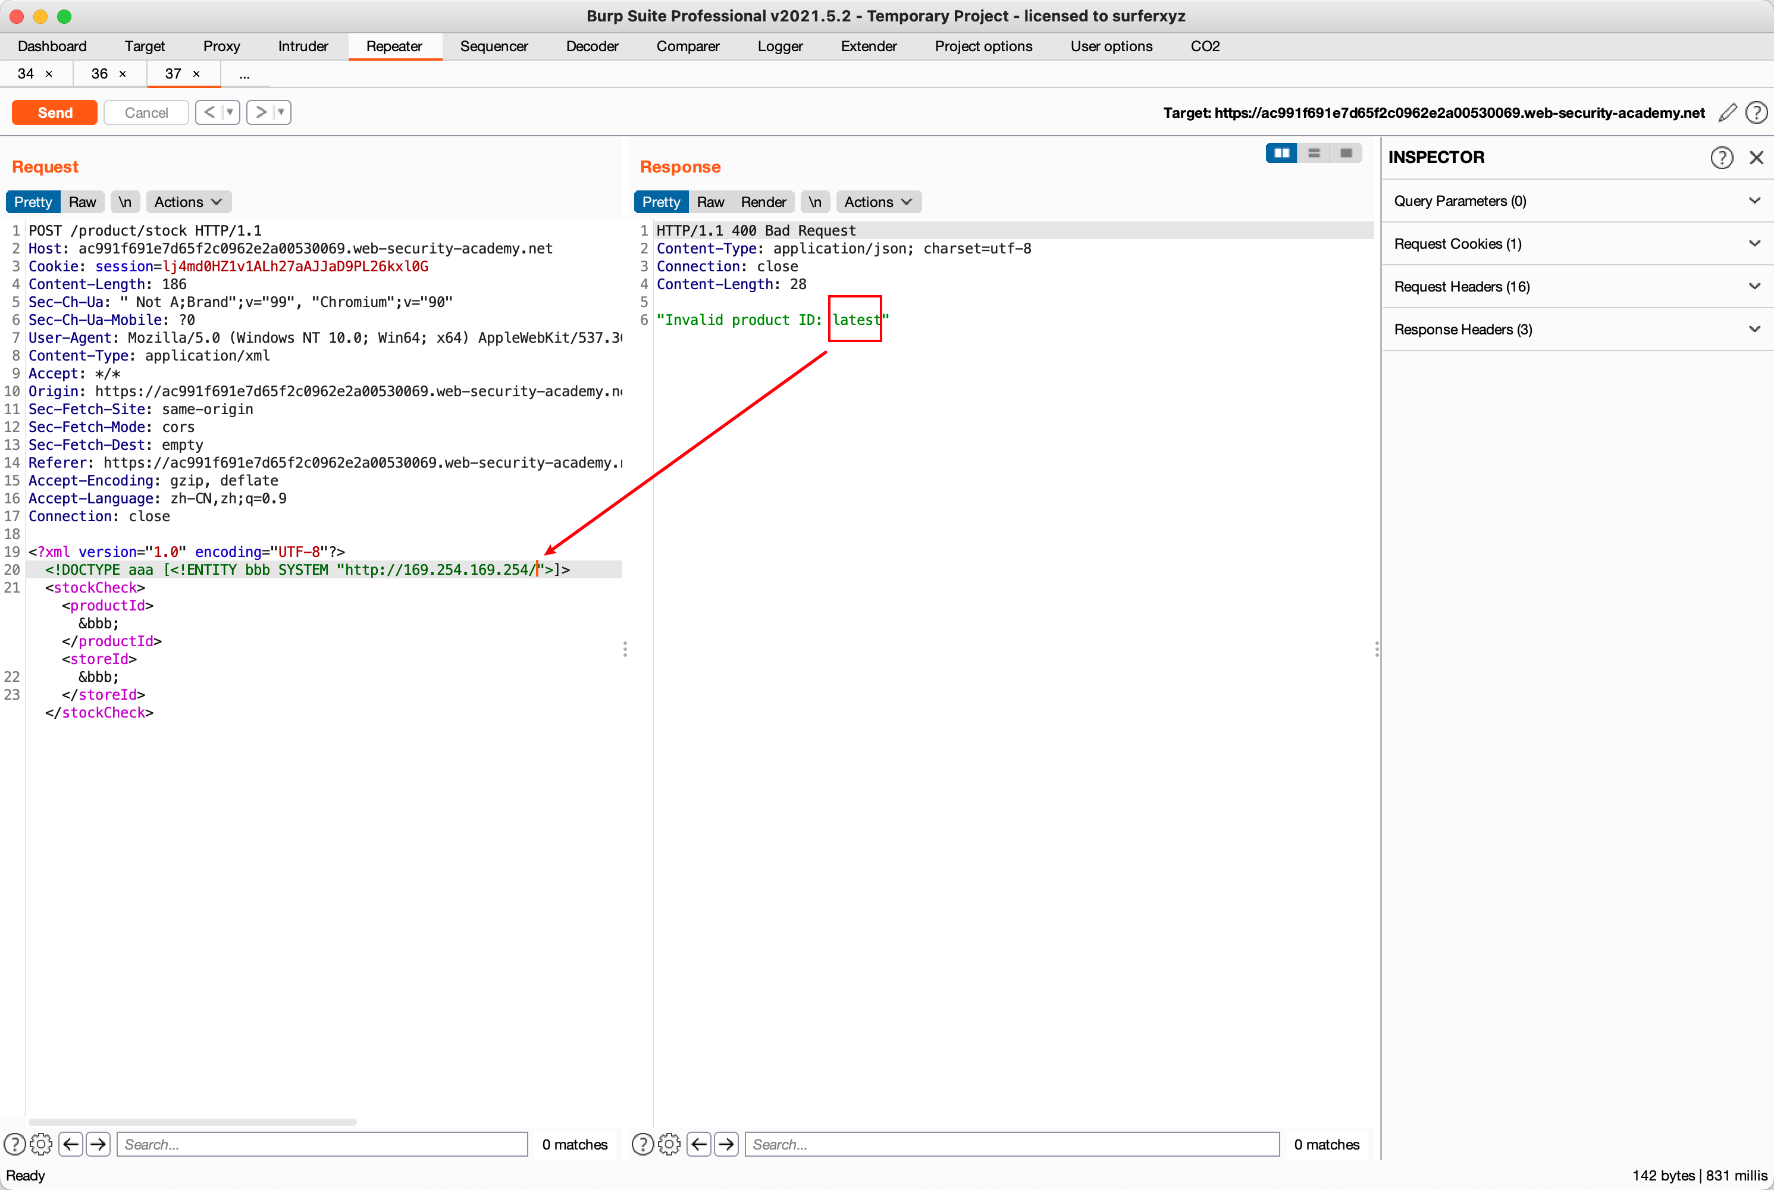Expand Response Headers (3) section
Image resolution: width=1774 pixels, height=1190 pixels.
[x=1576, y=330]
